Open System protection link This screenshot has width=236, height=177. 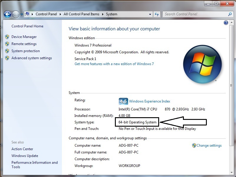tap(26, 51)
